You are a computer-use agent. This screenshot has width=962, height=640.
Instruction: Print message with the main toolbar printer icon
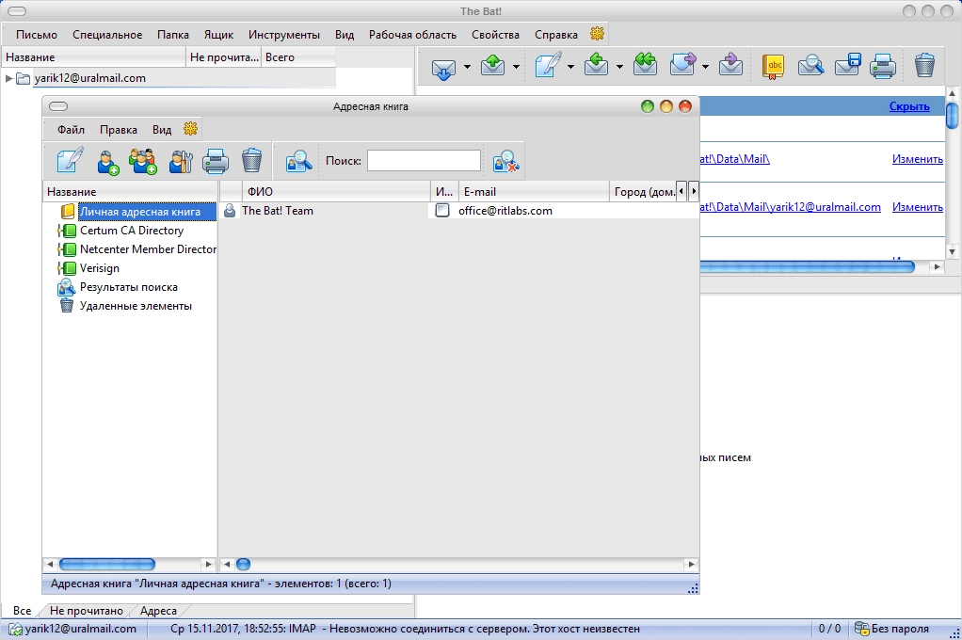coord(883,66)
